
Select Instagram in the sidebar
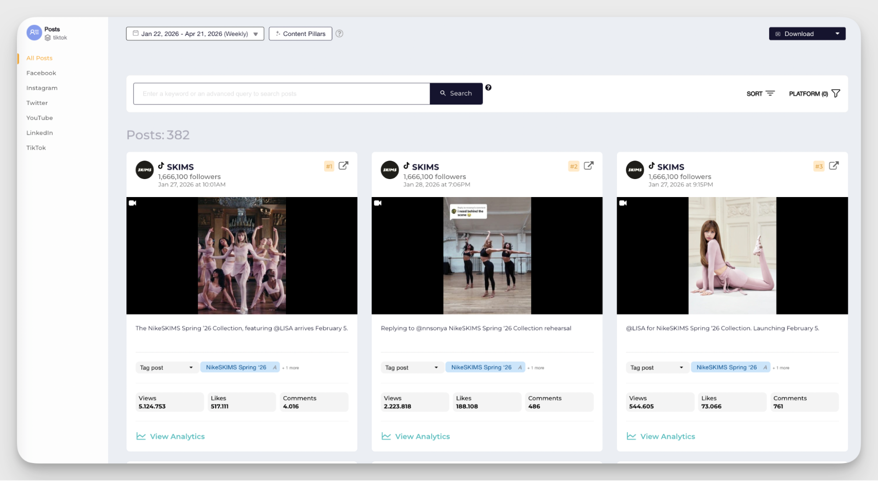(42, 88)
